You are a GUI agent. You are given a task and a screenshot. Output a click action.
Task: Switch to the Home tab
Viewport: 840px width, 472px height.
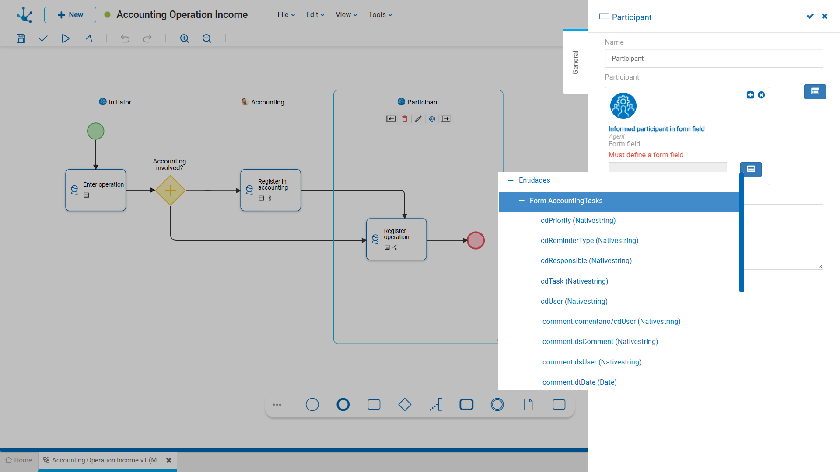tap(19, 460)
